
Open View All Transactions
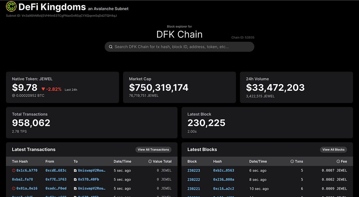click(154, 150)
